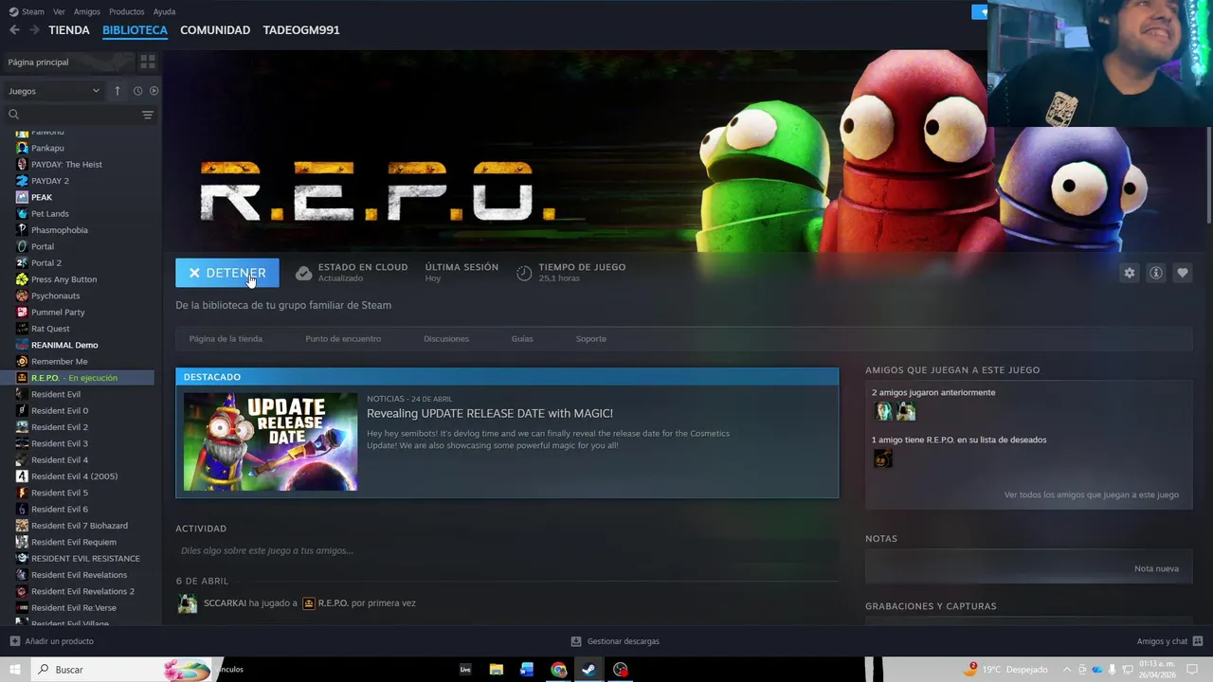Click the Press Any Button game icon

coord(22,279)
